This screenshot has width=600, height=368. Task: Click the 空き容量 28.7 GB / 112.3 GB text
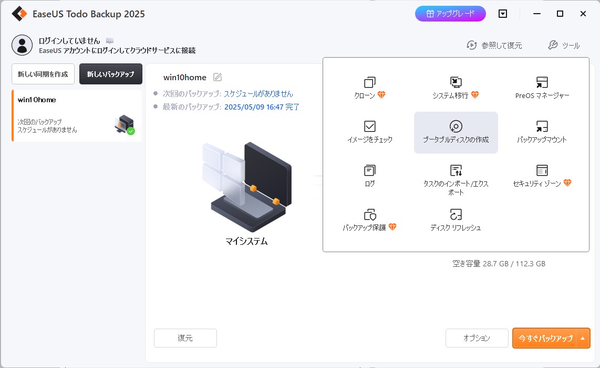(x=499, y=264)
